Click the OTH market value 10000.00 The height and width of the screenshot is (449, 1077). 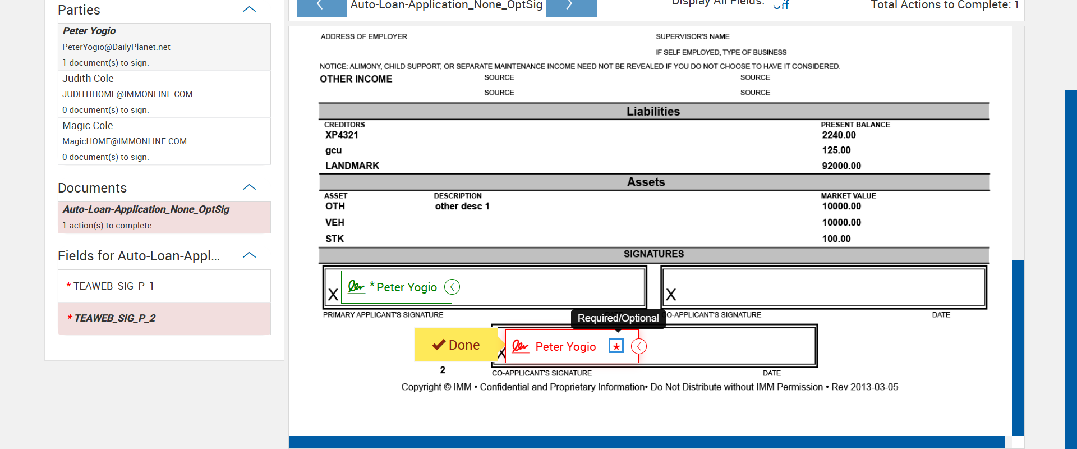(x=841, y=207)
